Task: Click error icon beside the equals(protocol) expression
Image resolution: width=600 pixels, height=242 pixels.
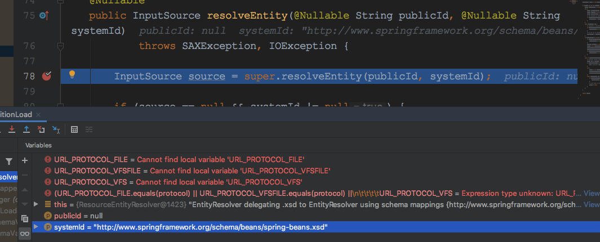Action: 48,193
